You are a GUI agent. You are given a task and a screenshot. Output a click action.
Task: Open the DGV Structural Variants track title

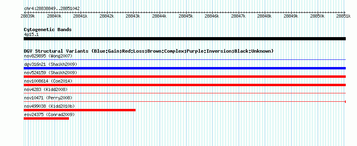pyautogui.click(x=149, y=51)
